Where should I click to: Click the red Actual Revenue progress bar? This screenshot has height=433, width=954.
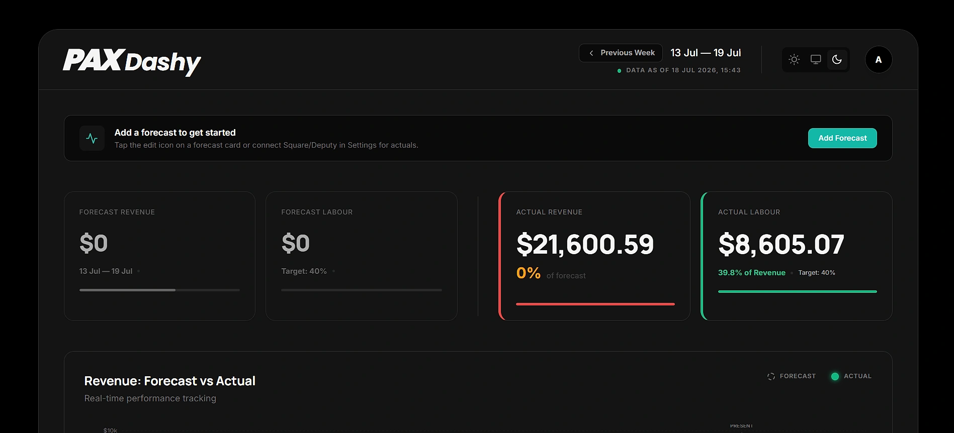click(x=595, y=304)
